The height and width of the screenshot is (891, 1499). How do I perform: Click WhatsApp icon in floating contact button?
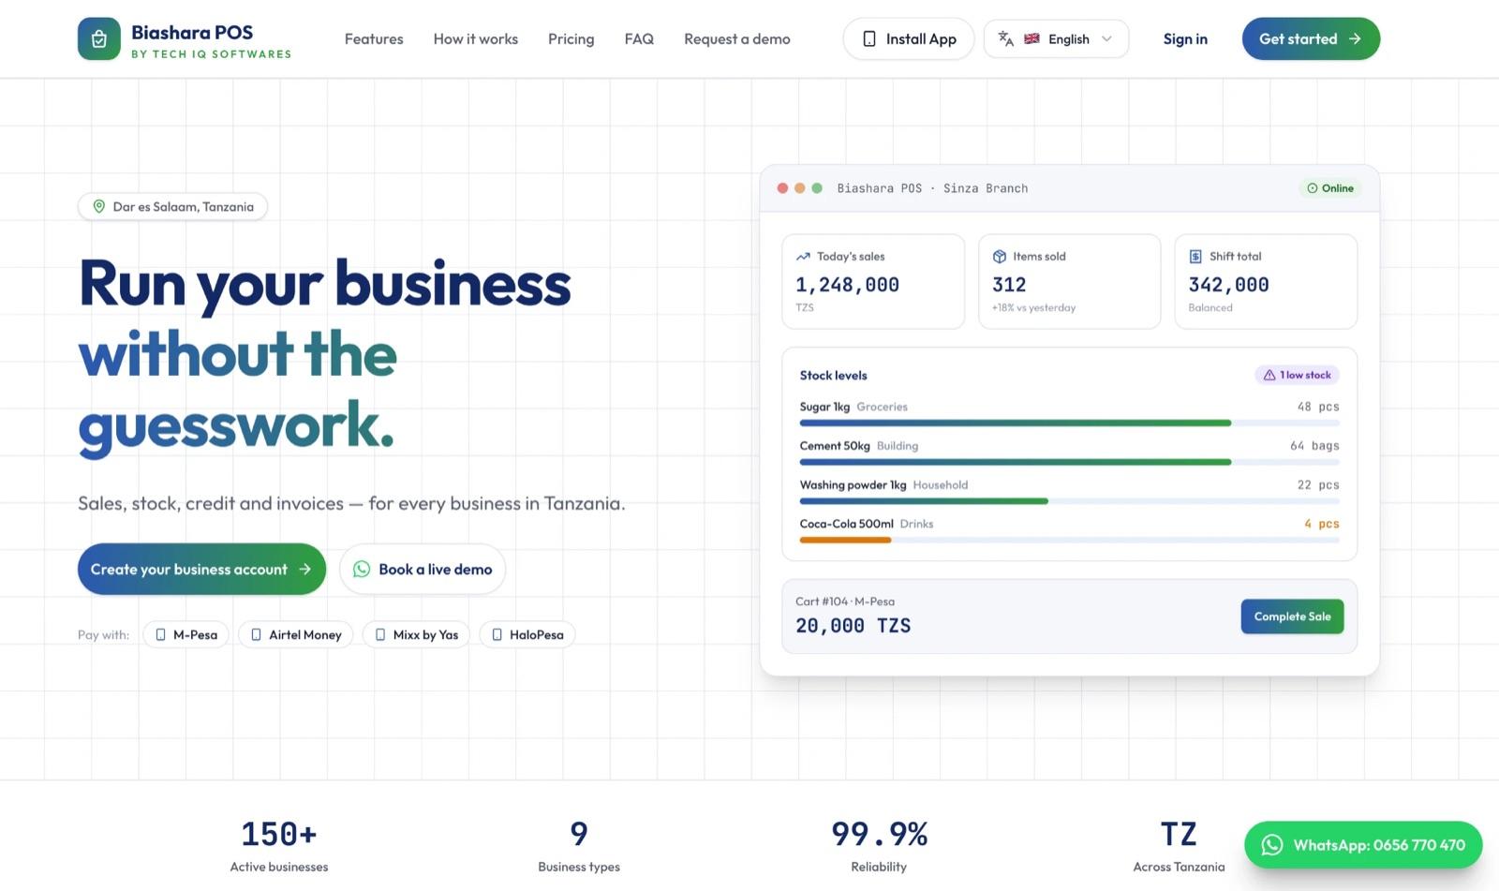[1271, 845]
